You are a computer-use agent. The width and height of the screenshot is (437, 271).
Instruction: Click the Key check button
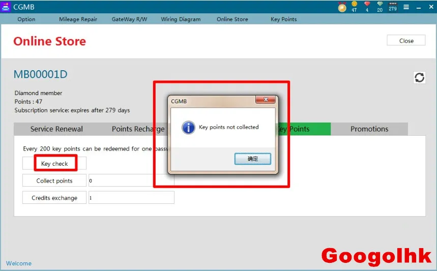54,164
